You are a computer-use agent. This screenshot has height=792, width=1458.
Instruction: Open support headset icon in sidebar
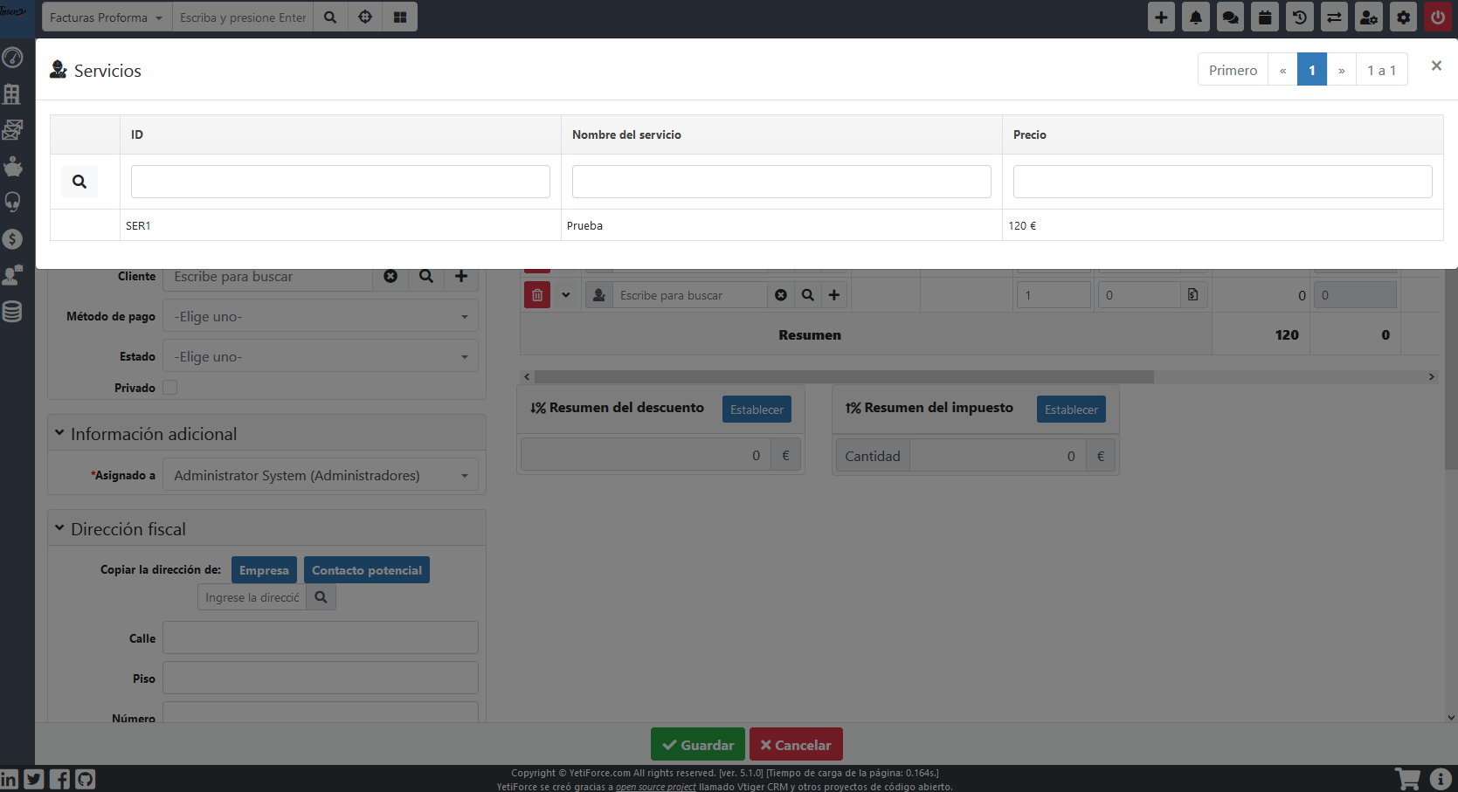coord(12,202)
